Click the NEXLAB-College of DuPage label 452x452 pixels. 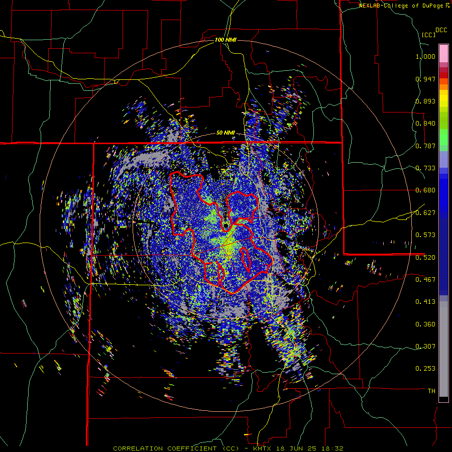tap(401, 6)
